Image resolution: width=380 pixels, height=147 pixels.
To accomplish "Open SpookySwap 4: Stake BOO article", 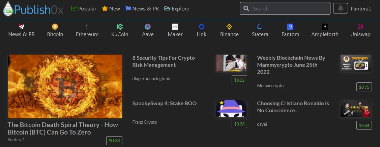I will [165, 104].
